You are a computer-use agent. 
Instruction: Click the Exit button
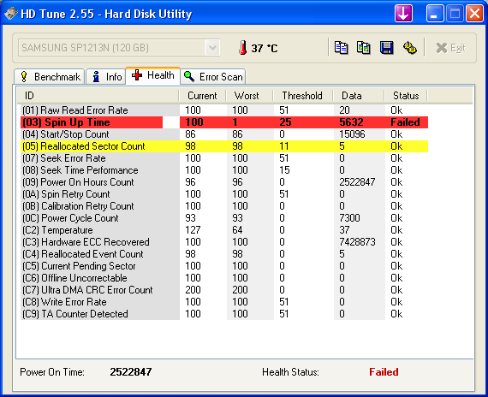450,48
